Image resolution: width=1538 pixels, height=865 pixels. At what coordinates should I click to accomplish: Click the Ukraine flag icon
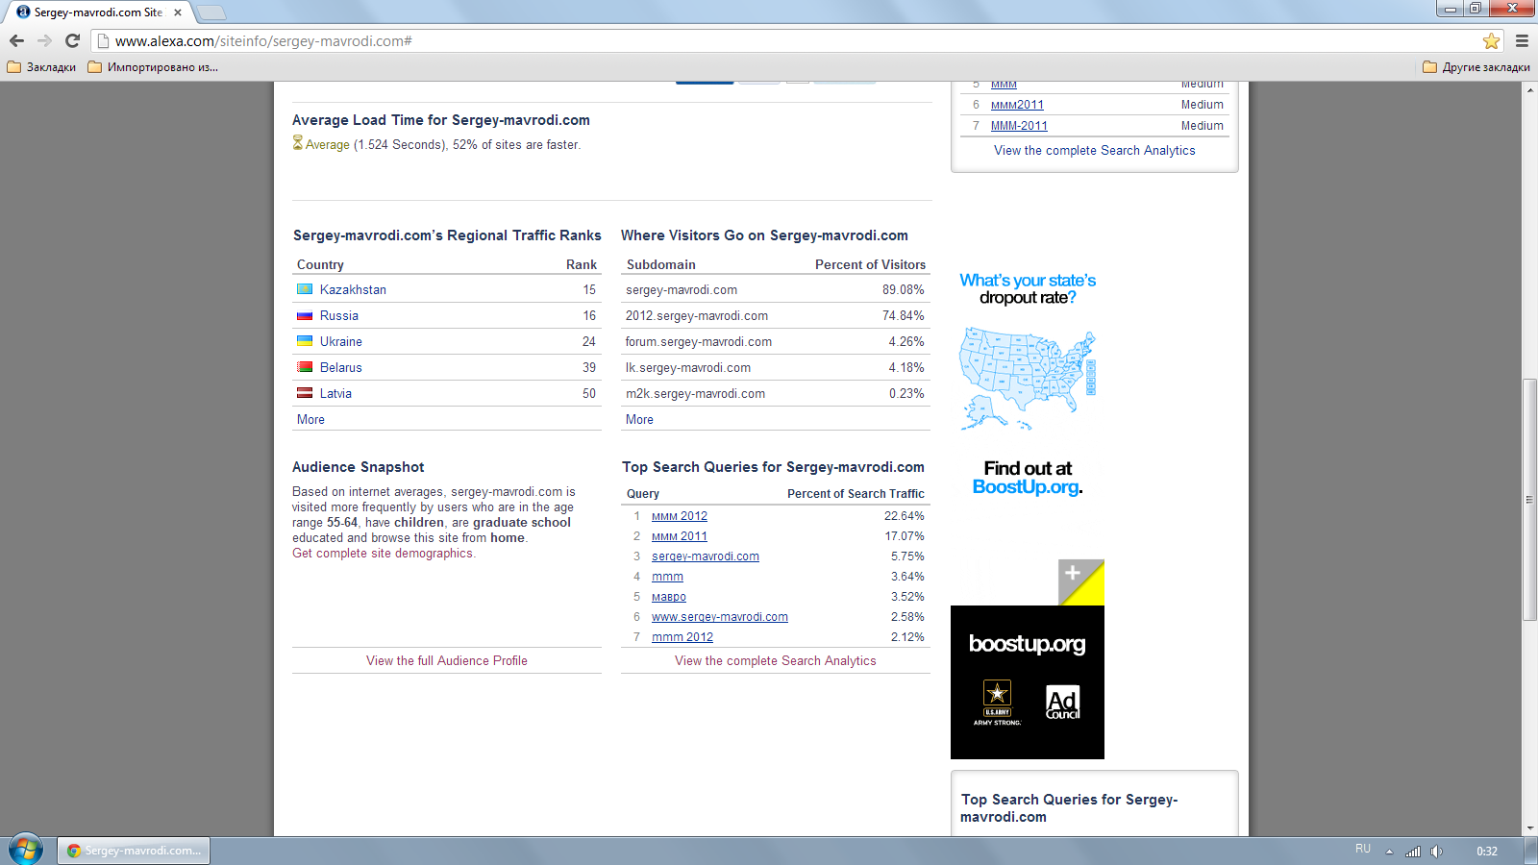(x=305, y=341)
